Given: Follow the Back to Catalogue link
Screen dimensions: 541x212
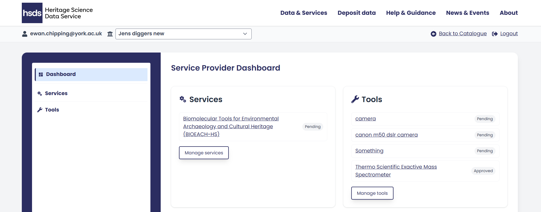Looking at the screenshot, I should click(463, 34).
